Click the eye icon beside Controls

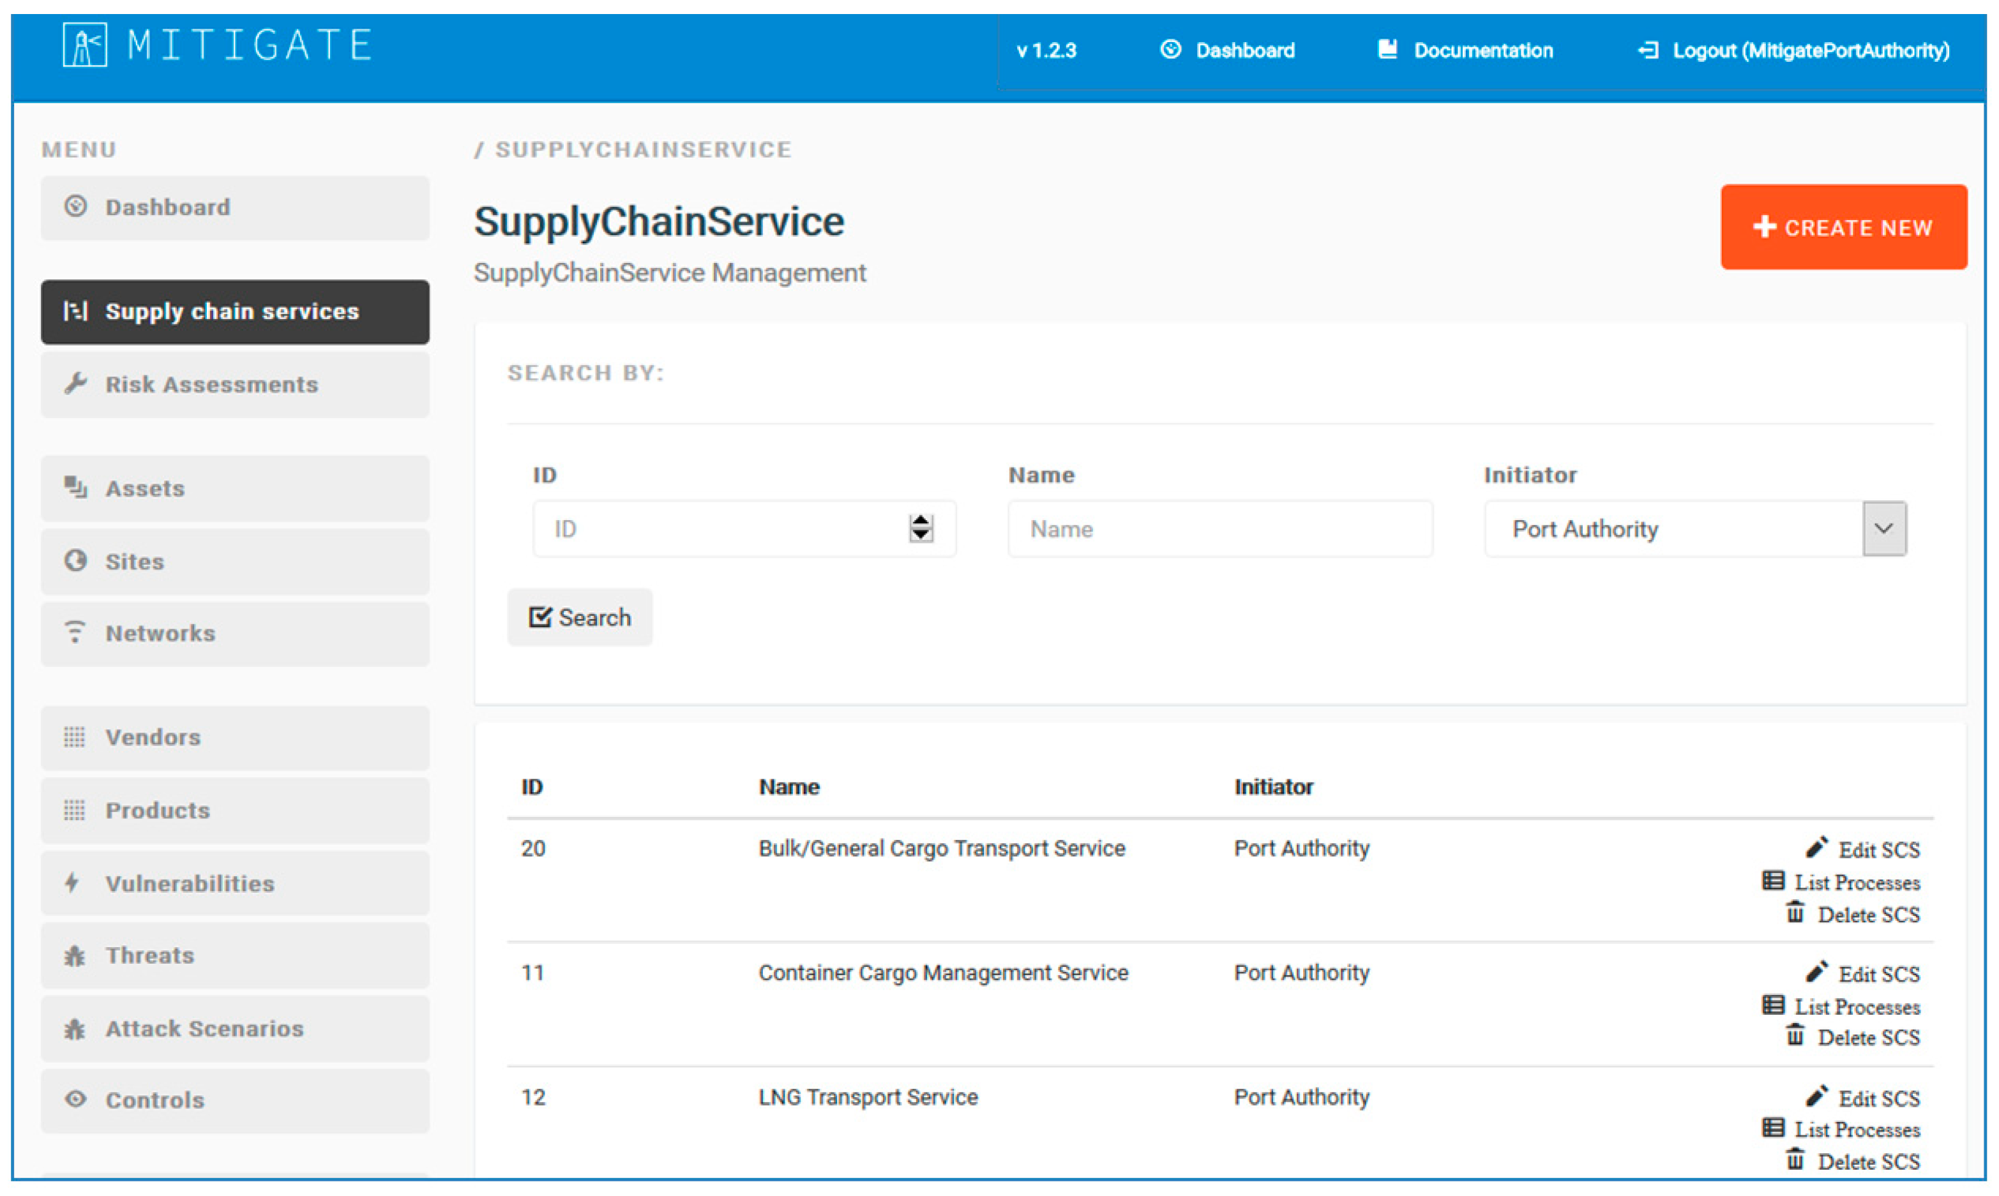point(76,1099)
